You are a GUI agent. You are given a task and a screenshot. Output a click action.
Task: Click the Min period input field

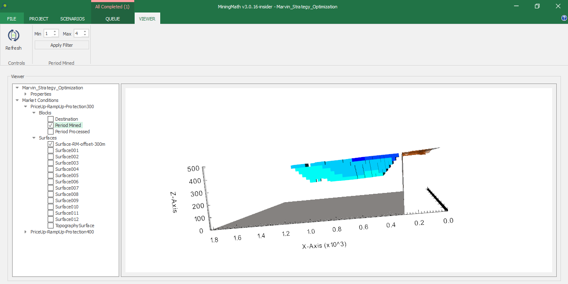coord(48,33)
